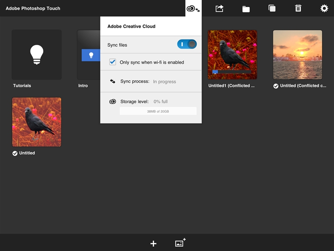Image resolution: width=334 pixels, height=251 pixels.
Task: Open the sunset Untitled (Conflicted) thumbnail
Action: [x=298, y=55]
